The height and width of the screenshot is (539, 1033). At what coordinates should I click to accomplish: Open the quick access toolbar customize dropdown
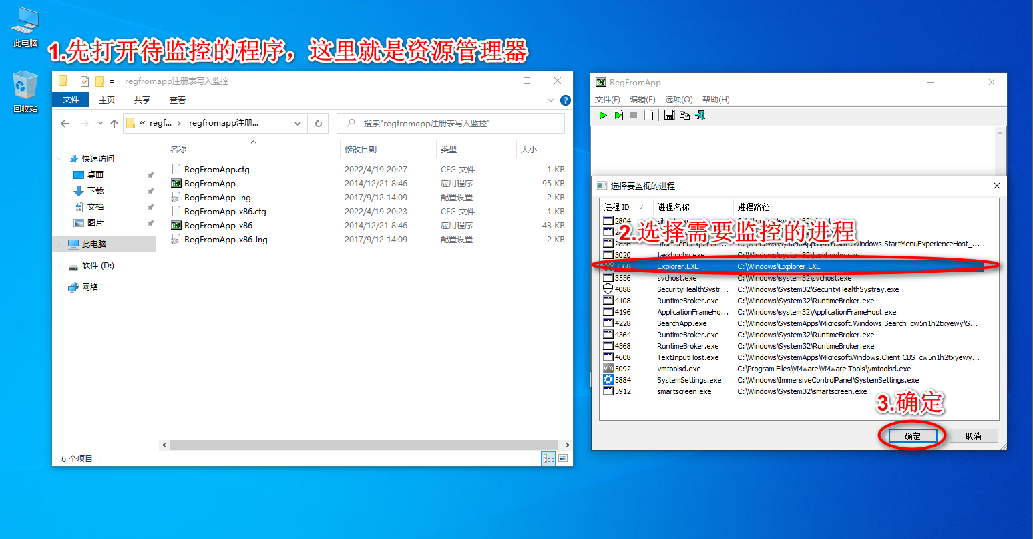[112, 82]
